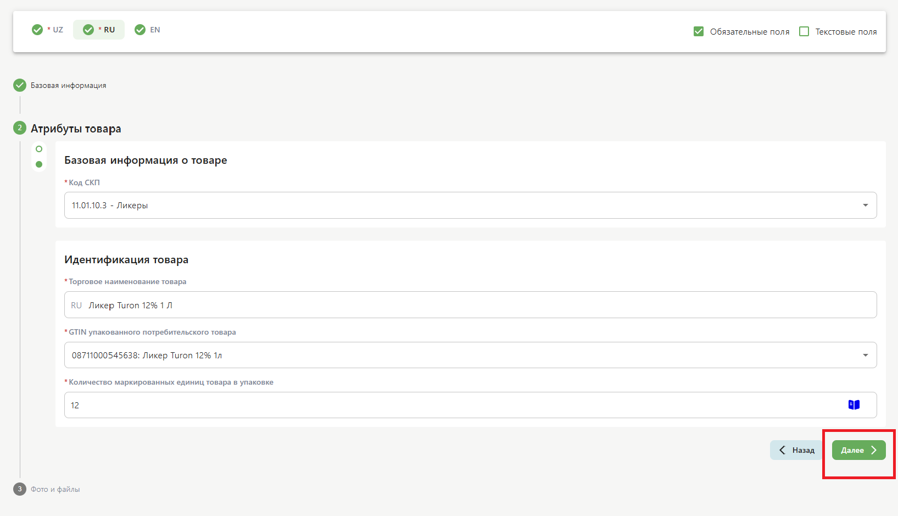Click the hollow green section indicator dot
Screen dimensions: 898x516
pos(39,149)
